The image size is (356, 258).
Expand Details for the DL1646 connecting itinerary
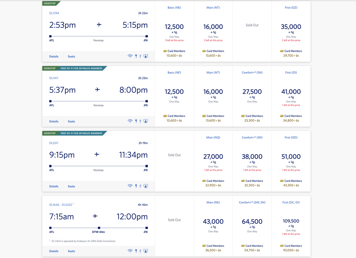[53, 251]
